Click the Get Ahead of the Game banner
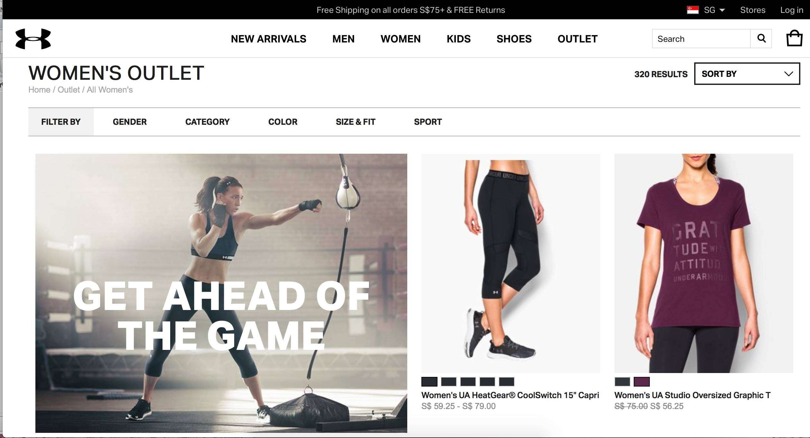810x438 pixels. point(221,293)
